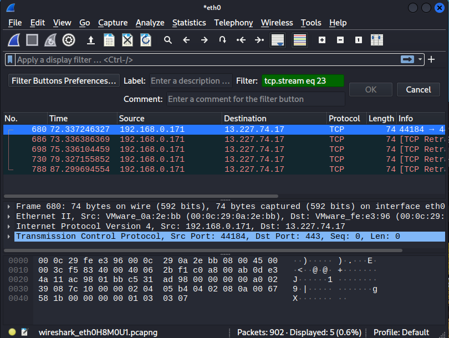449x338 pixels.
Task: Cancel the filter button editor
Action: click(x=419, y=90)
